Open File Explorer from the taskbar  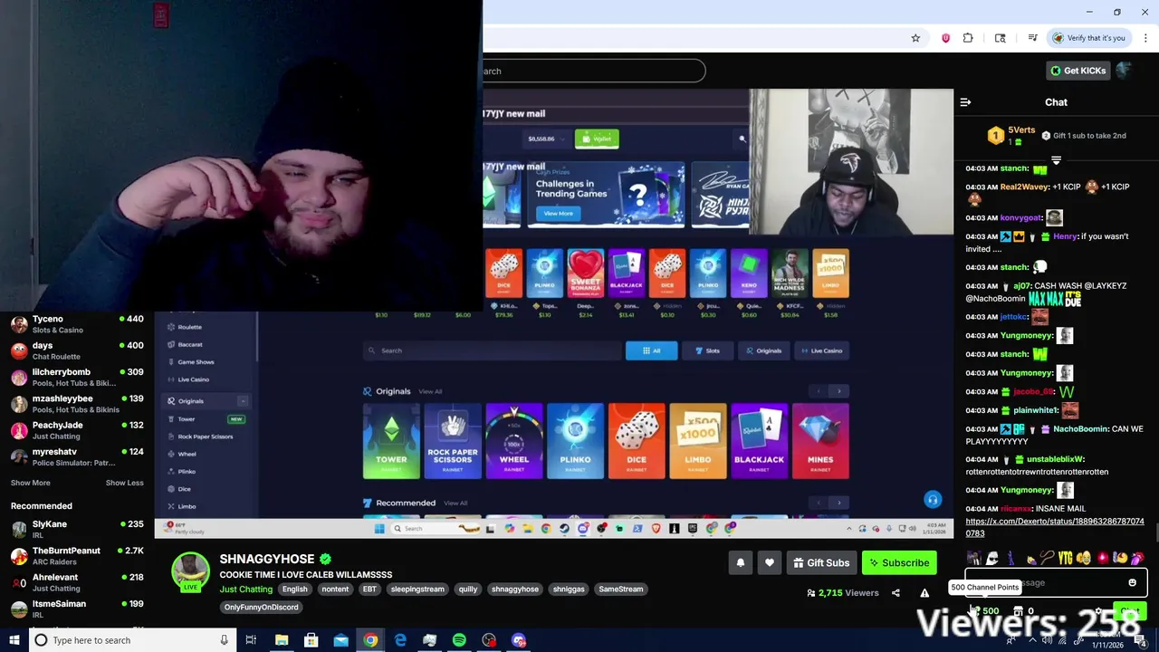[x=282, y=640]
